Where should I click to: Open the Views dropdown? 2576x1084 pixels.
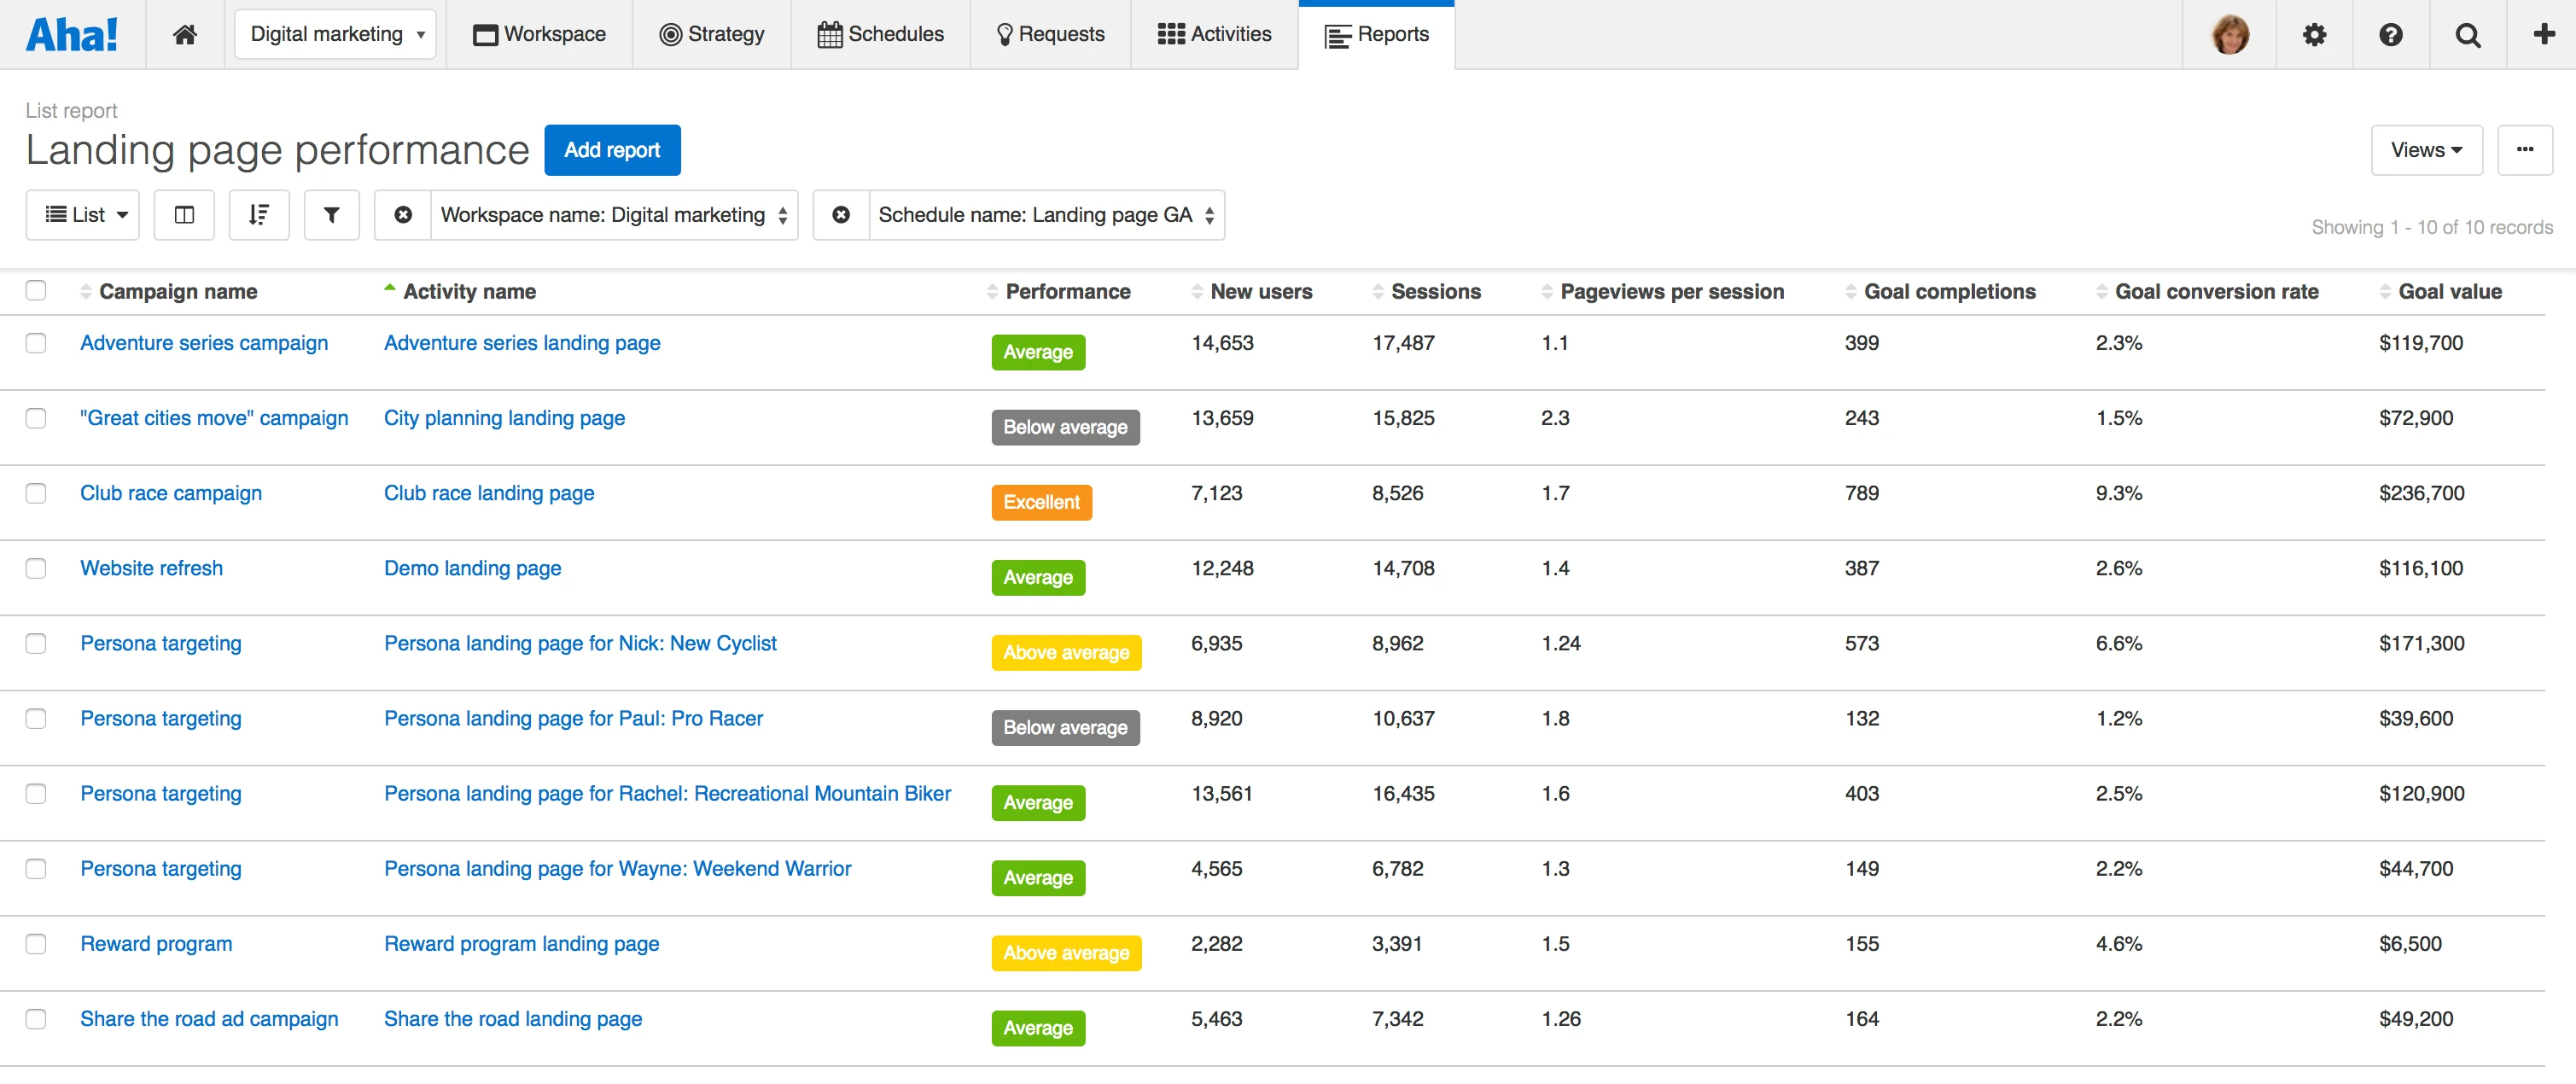tap(2425, 150)
